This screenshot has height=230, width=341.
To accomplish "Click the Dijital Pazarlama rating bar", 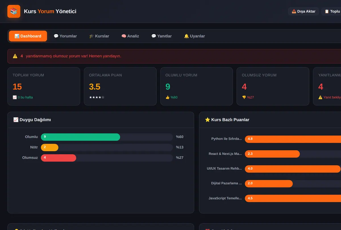I will pos(269,183).
